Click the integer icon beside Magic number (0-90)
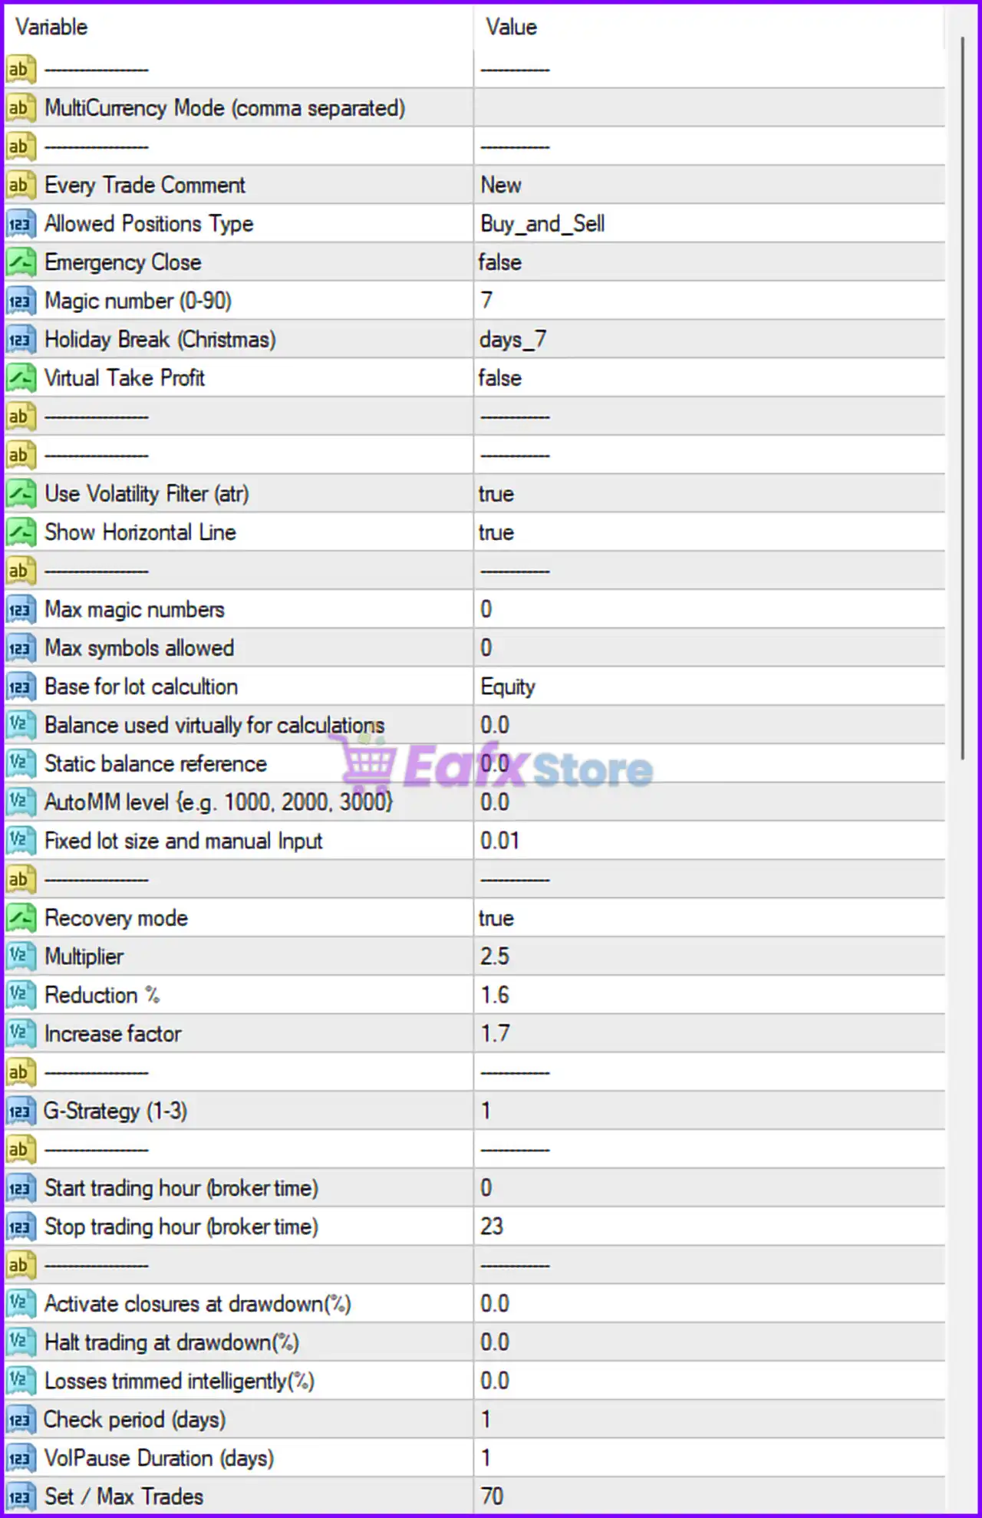Image resolution: width=982 pixels, height=1518 pixels. pyautogui.click(x=21, y=301)
